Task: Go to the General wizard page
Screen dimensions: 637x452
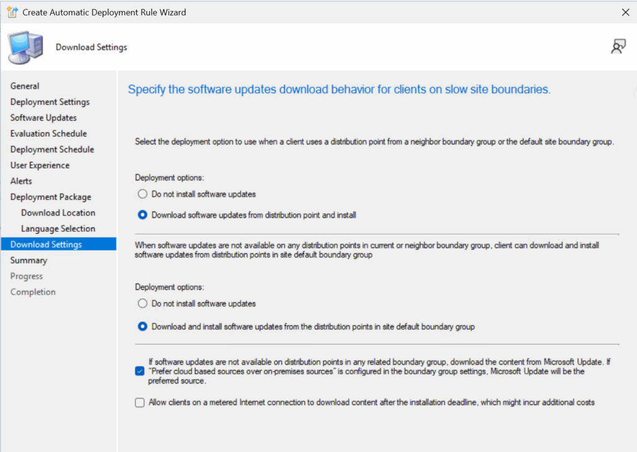Action: [x=25, y=86]
